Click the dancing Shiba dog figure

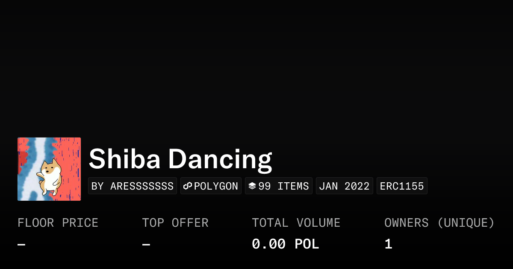click(x=49, y=175)
